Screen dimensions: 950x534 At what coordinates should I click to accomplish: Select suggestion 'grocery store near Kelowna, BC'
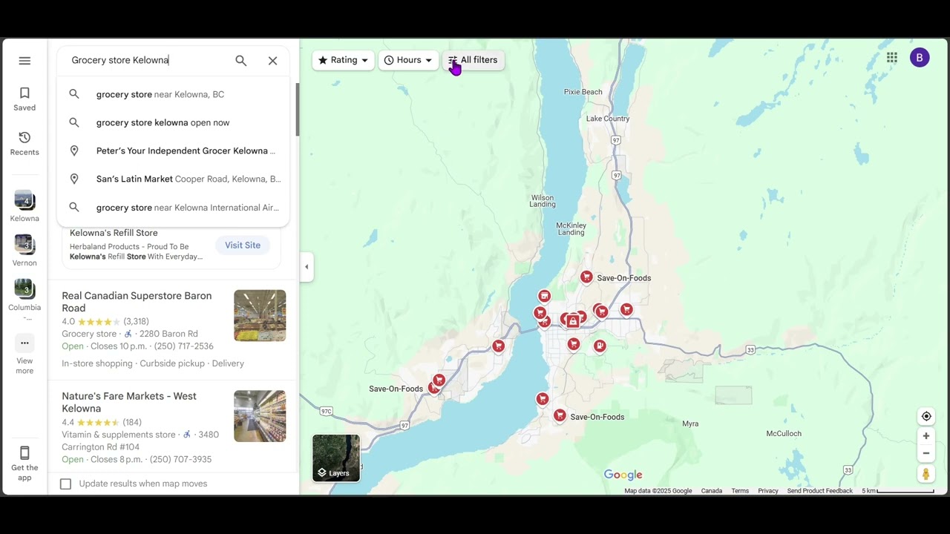[x=173, y=94]
